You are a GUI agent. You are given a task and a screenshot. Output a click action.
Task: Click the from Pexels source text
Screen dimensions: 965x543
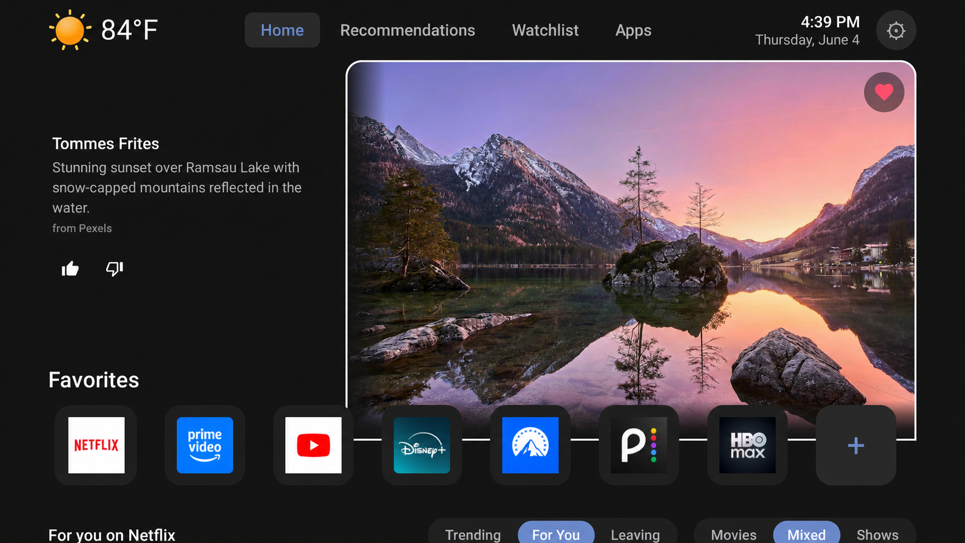tap(82, 229)
